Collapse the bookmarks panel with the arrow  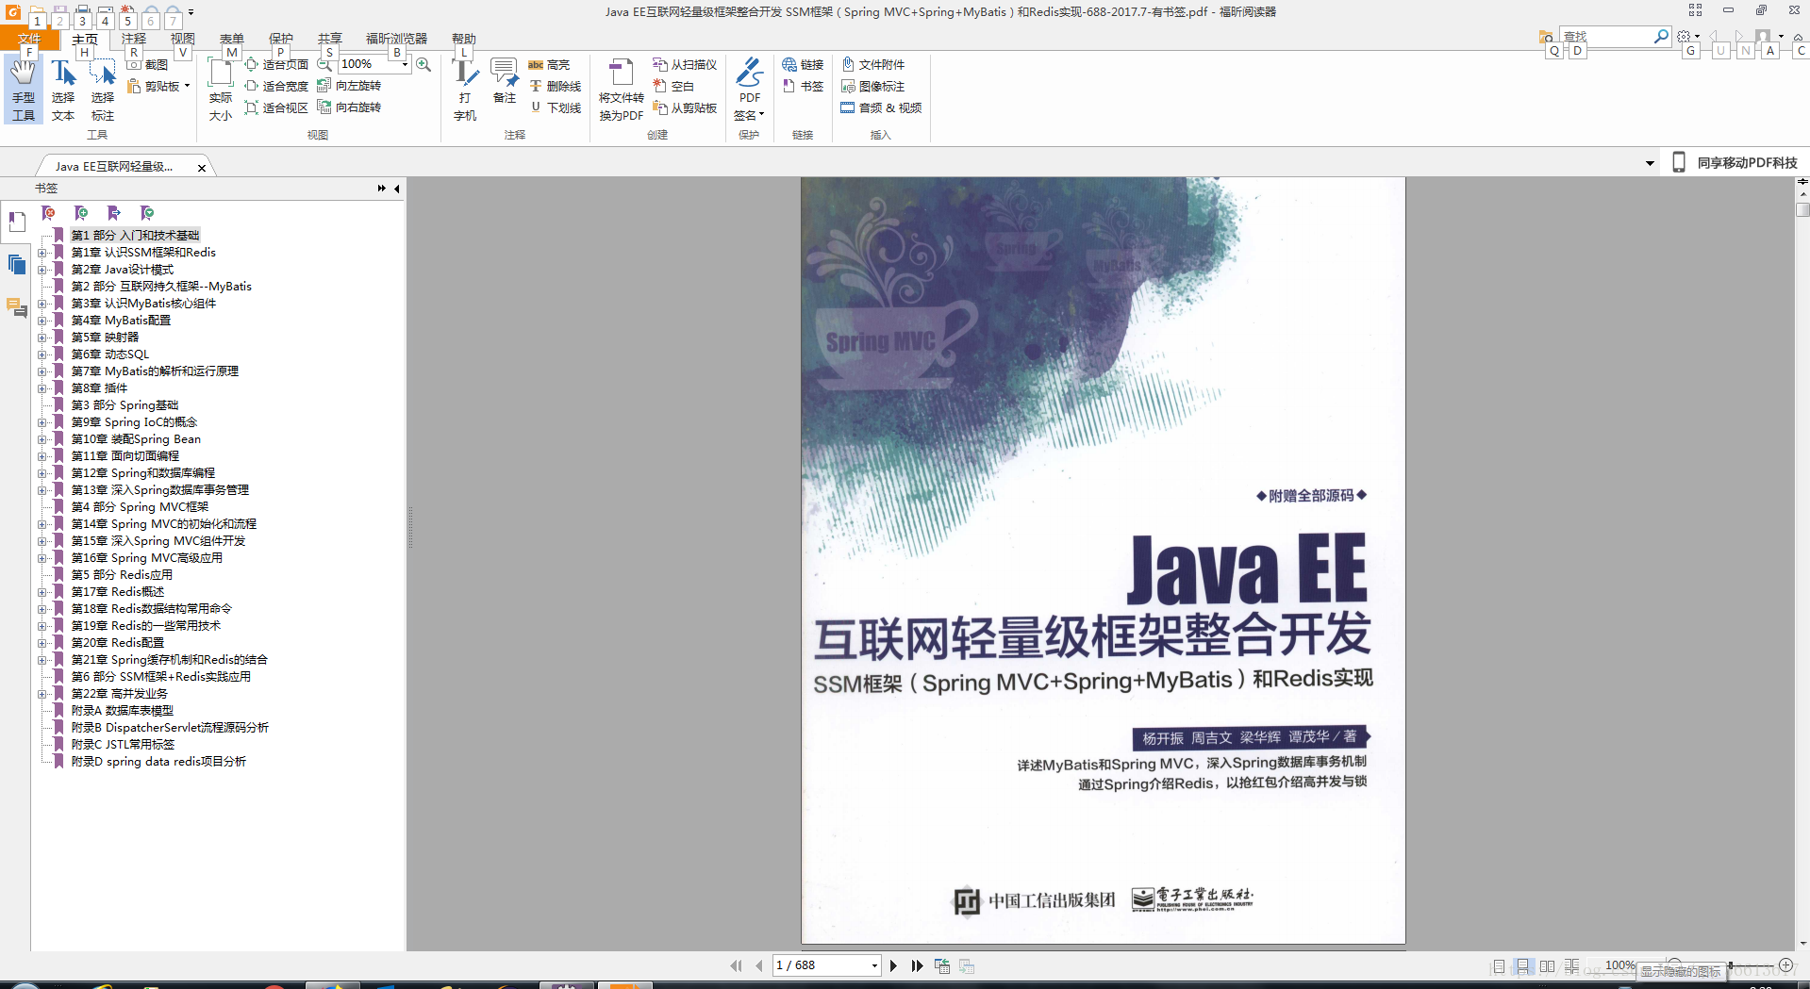click(397, 189)
